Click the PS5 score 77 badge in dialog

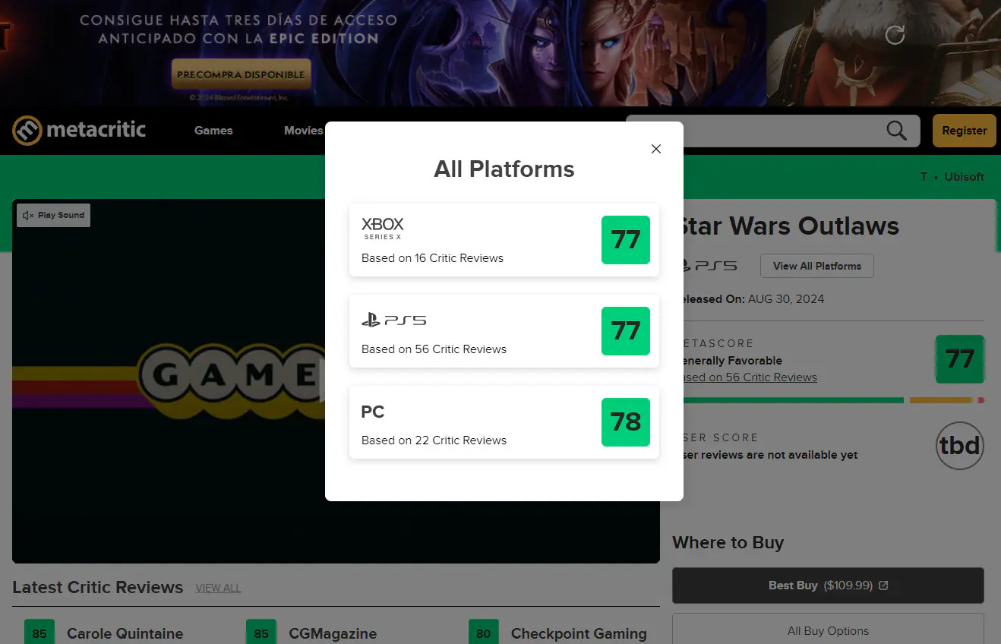[626, 331]
